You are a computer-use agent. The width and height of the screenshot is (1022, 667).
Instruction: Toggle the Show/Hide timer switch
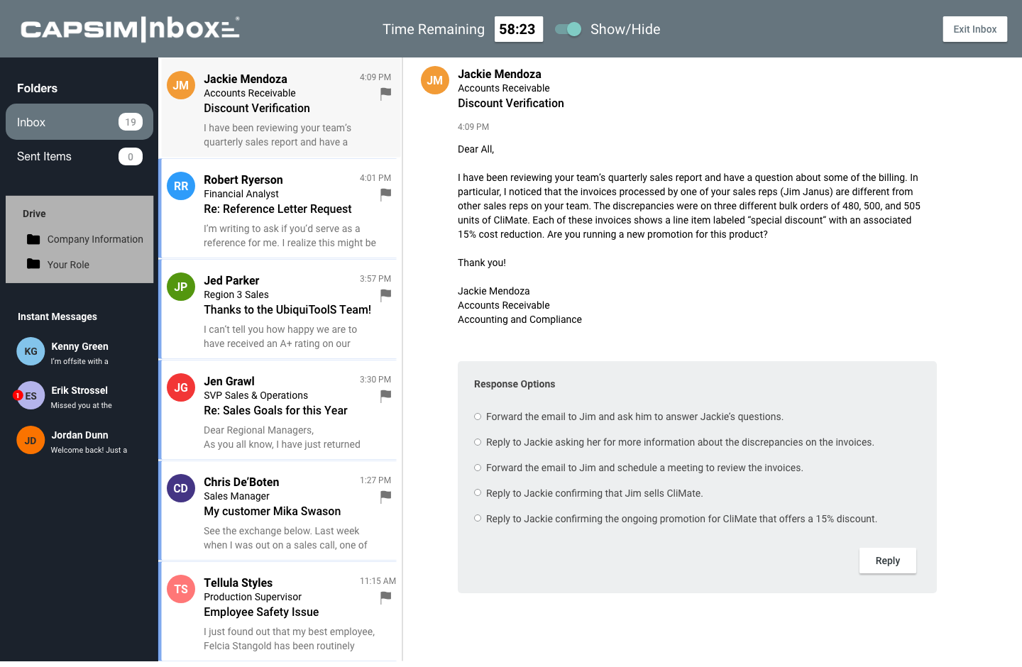click(x=568, y=29)
